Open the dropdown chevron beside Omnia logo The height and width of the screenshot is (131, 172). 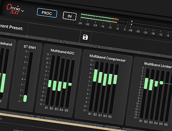pyautogui.click(x=23, y=11)
